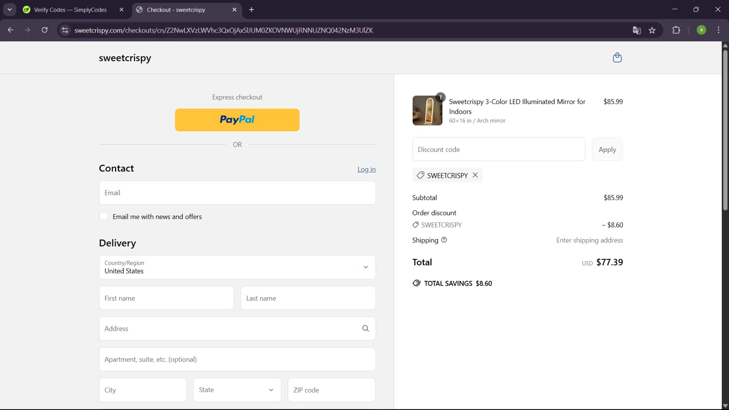Select the Checkout - sweetcrispy tab
729x410 pixels.
[x=176, y=10]
